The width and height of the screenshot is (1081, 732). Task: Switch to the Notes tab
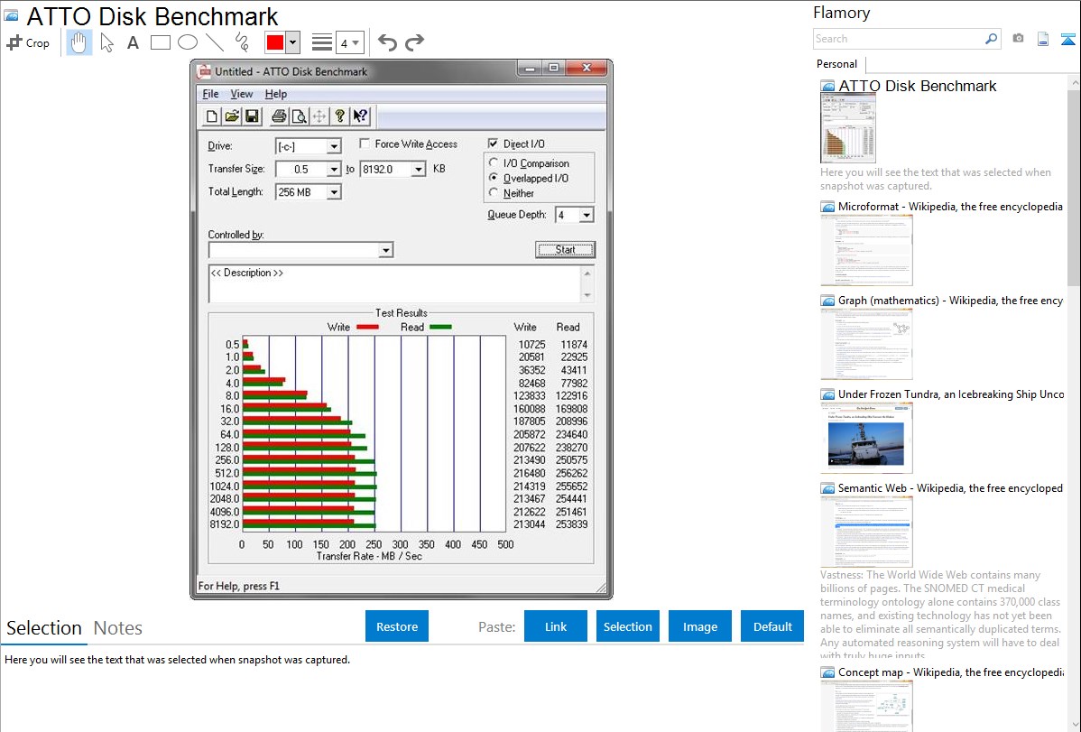click(x=118, y=628)
